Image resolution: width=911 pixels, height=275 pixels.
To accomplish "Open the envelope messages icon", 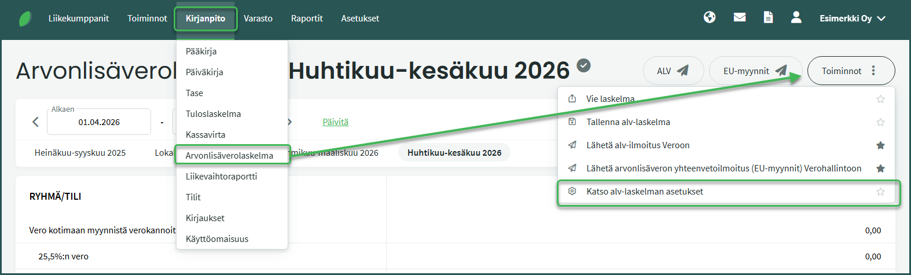I will (740, 17).
